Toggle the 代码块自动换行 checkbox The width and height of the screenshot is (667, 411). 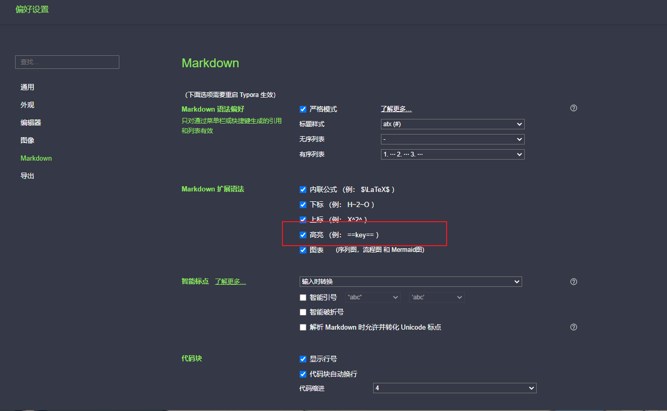[303, 374]
